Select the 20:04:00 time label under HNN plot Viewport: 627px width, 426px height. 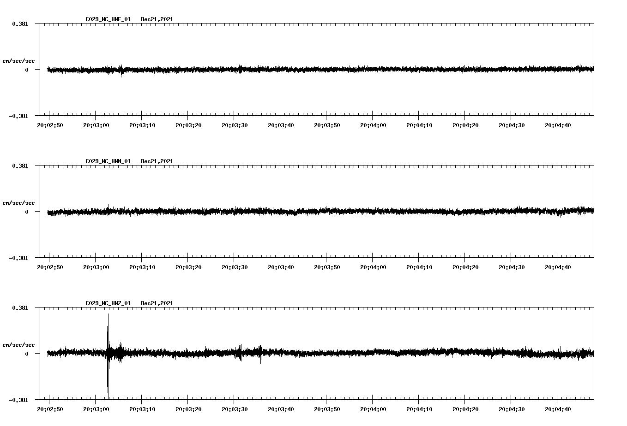373,267
